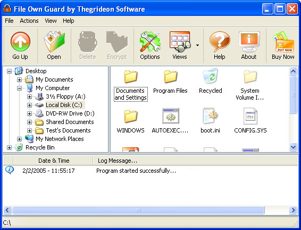Click the 'C:\' status bar path
The width and height of the screenshot is (301, 230).
[7, 223]
